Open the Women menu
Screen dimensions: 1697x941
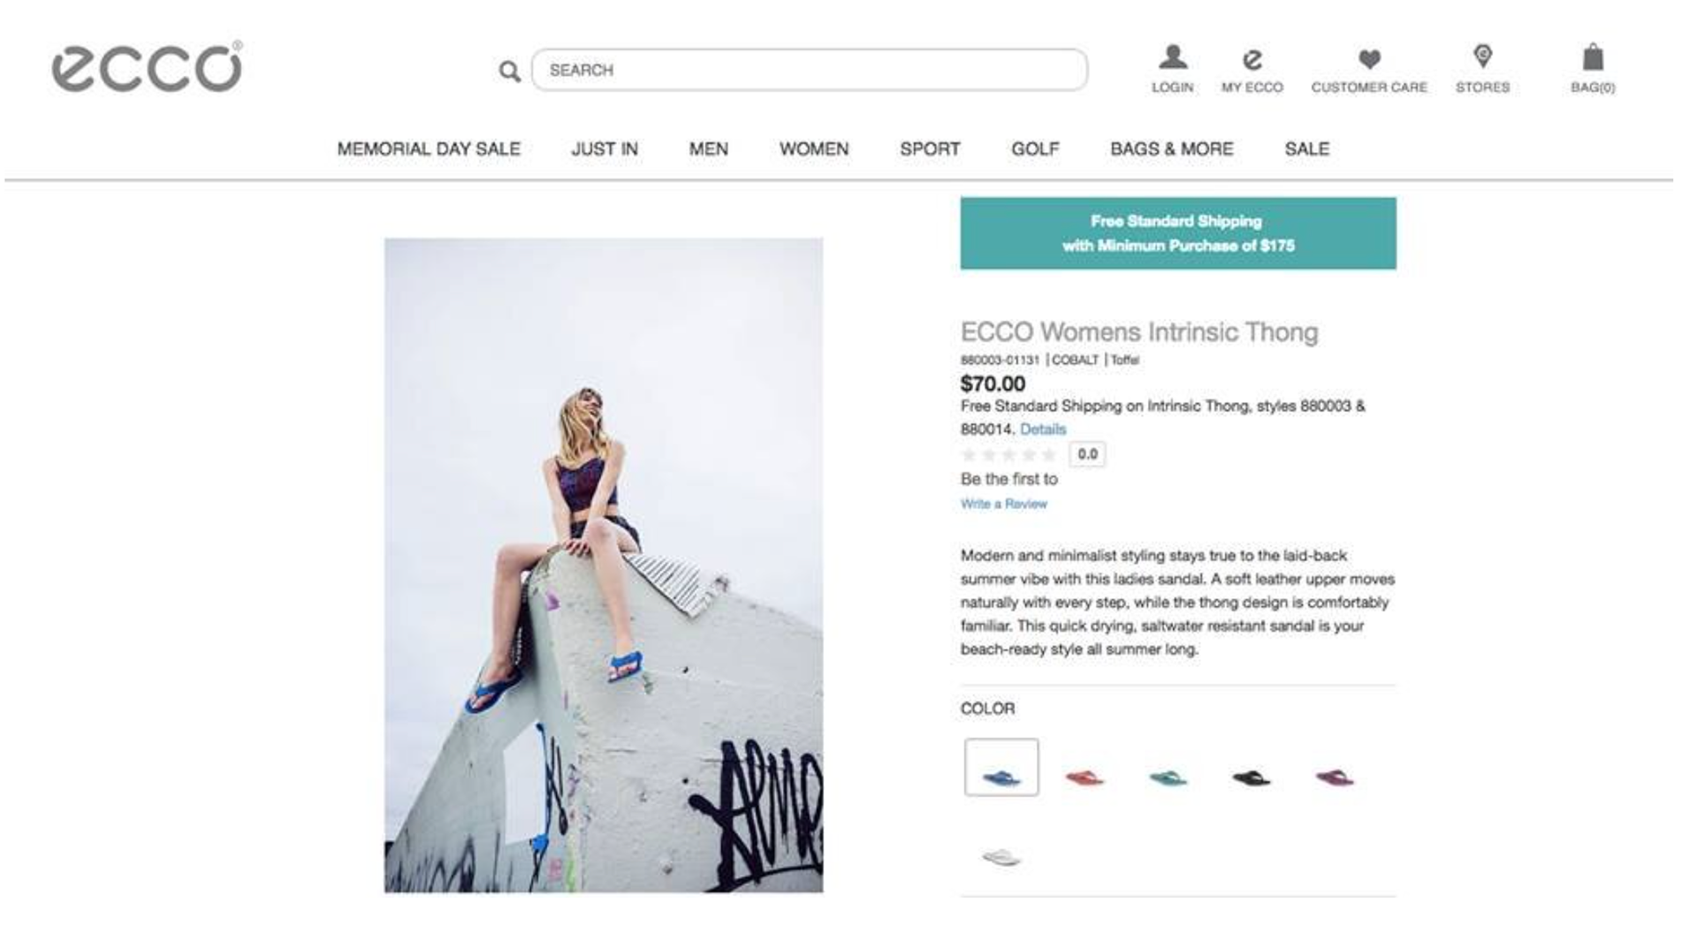(814, 149)
